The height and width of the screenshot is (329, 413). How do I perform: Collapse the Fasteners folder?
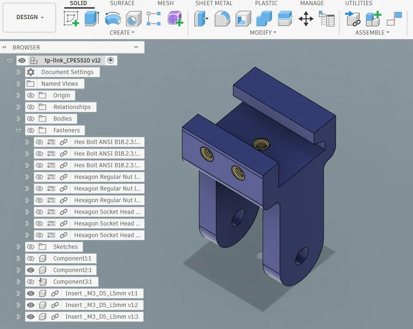click(x=18, y=130)
